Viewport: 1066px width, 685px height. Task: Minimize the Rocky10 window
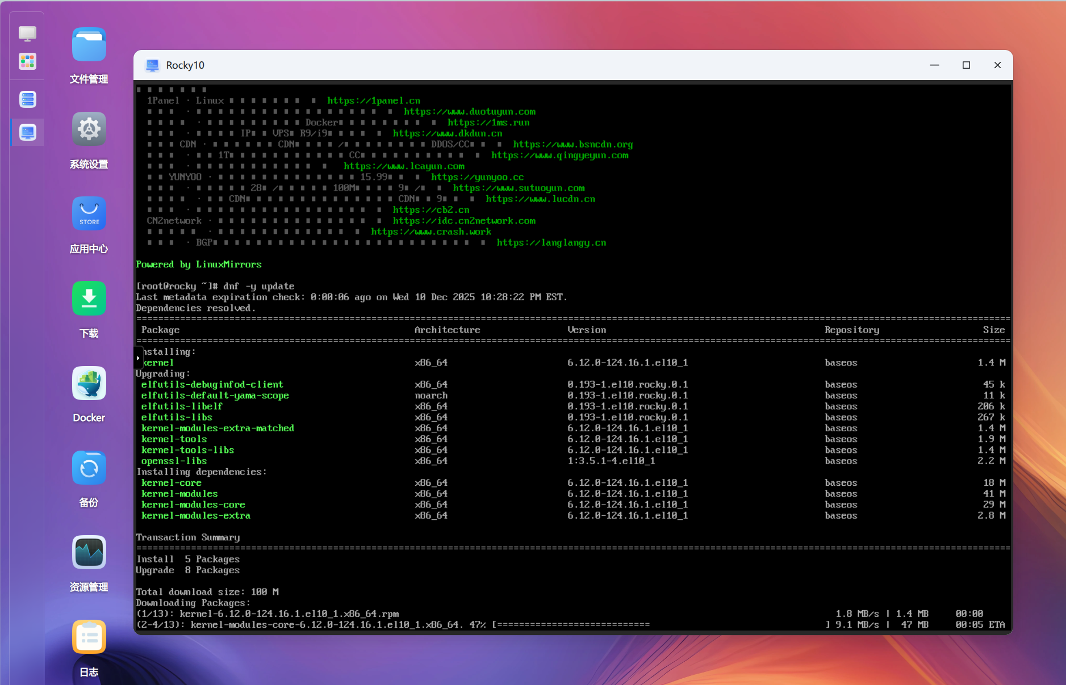[934, 65]
